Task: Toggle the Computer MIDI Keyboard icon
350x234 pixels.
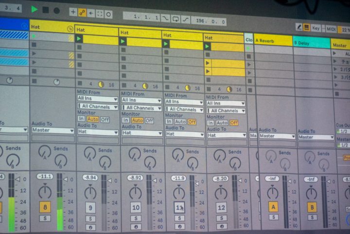Action: (x=306, y=28)
